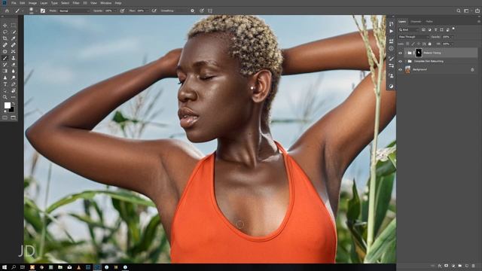The height and width of the screenshot is (271, 482).
Task: Select the Eyedropper tool
Action: click(14, 38)
